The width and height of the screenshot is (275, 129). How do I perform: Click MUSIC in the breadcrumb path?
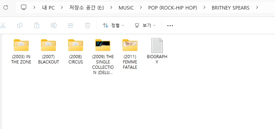point(126,8)
